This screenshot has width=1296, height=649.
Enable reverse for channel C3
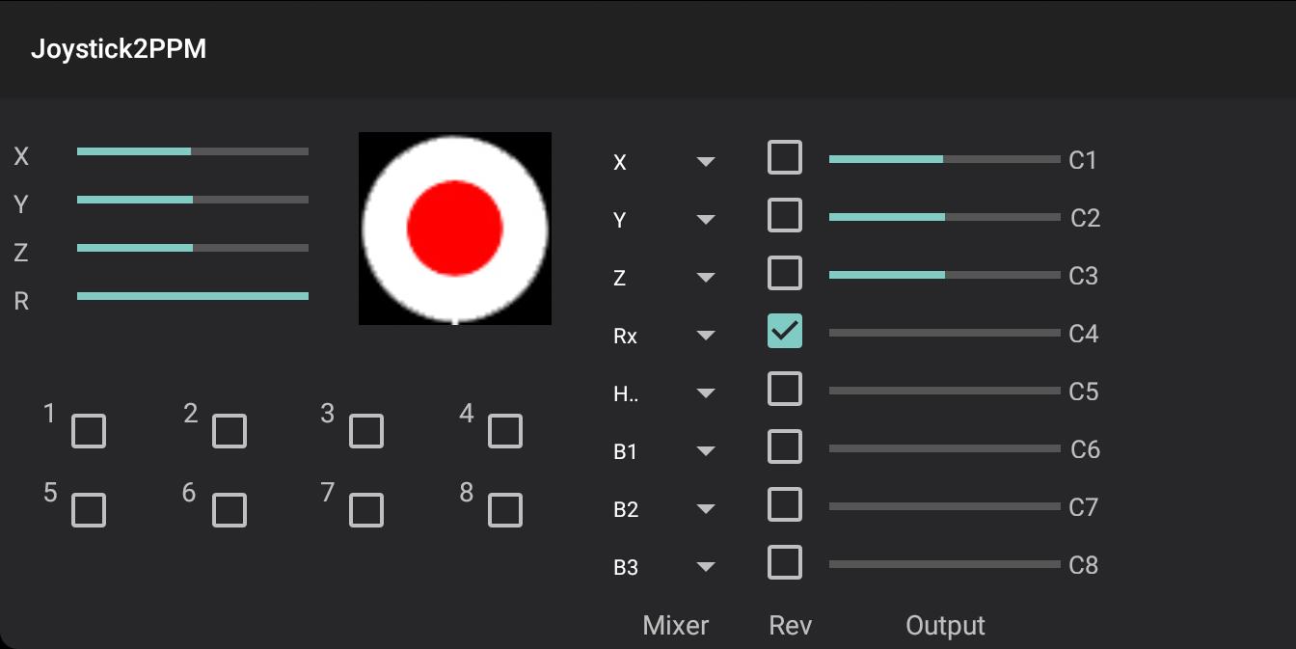click(x=785, y=273)
